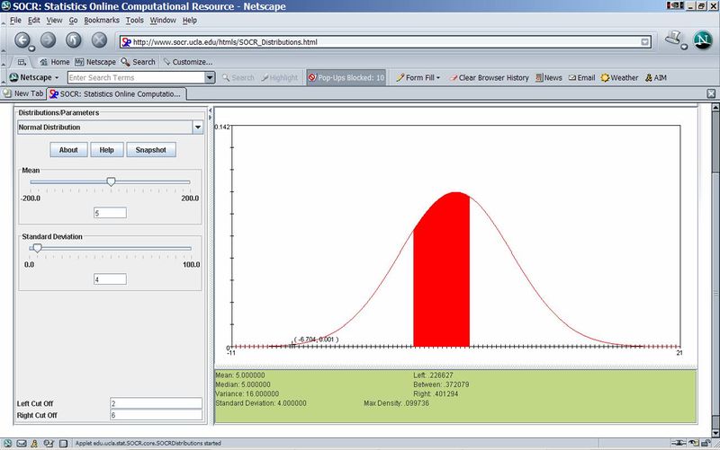Click the printer icon in the toolbar
Screen dimensions: 720x450
coord(674,39)
